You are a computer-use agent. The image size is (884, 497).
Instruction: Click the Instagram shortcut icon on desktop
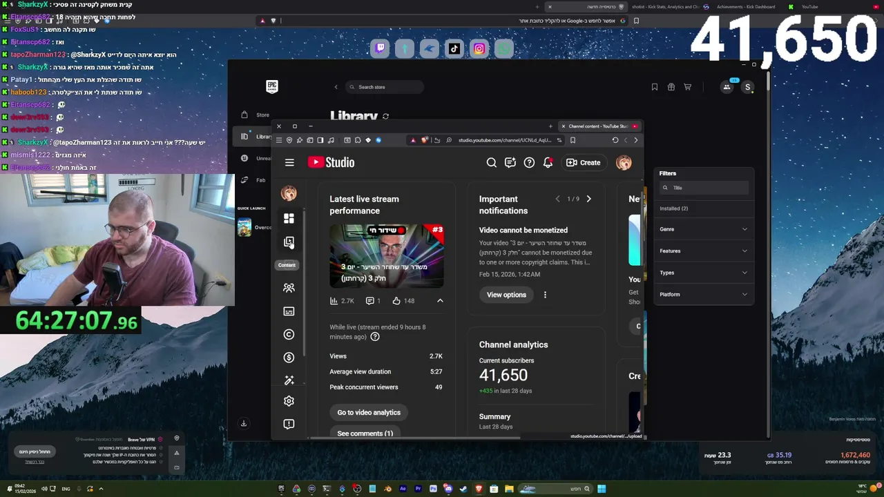point(479,48)
